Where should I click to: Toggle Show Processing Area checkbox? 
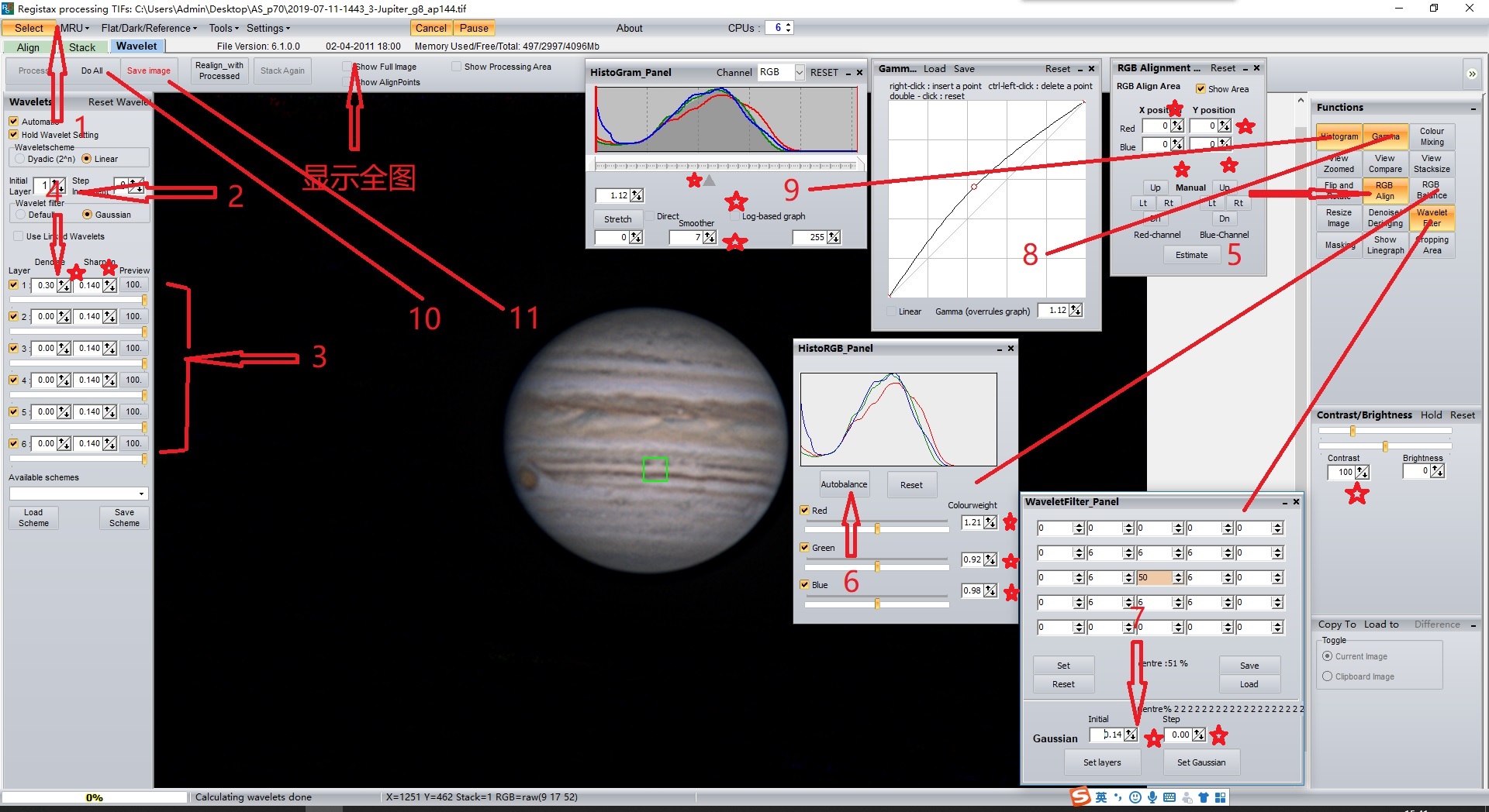pos(456,67)
